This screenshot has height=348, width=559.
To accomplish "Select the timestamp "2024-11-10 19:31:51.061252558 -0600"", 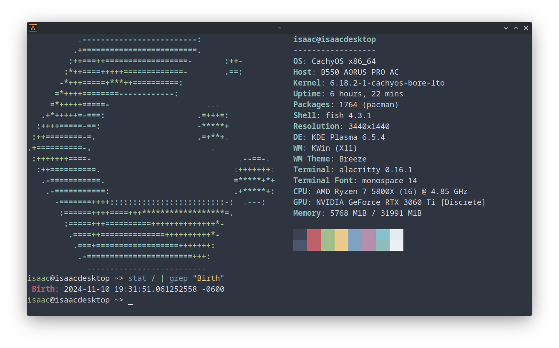I will click(144, 289).
